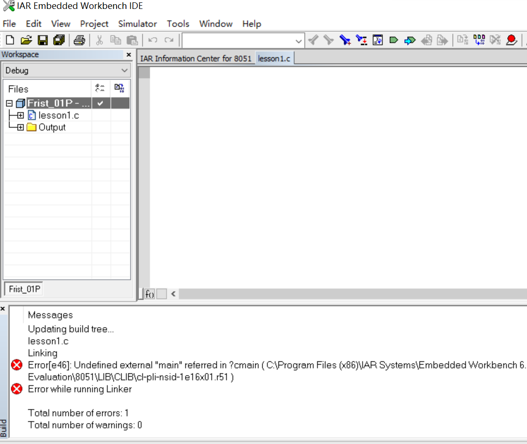Switch to IAR Information Center for 8051 tab
Image resolution: width=527 pixels, height=444 pixels.
tap(196, 58)
